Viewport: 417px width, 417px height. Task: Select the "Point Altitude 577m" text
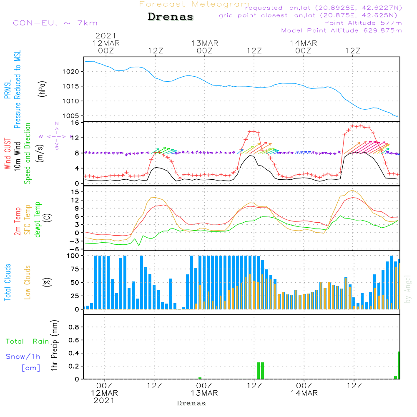coord(363,23)
